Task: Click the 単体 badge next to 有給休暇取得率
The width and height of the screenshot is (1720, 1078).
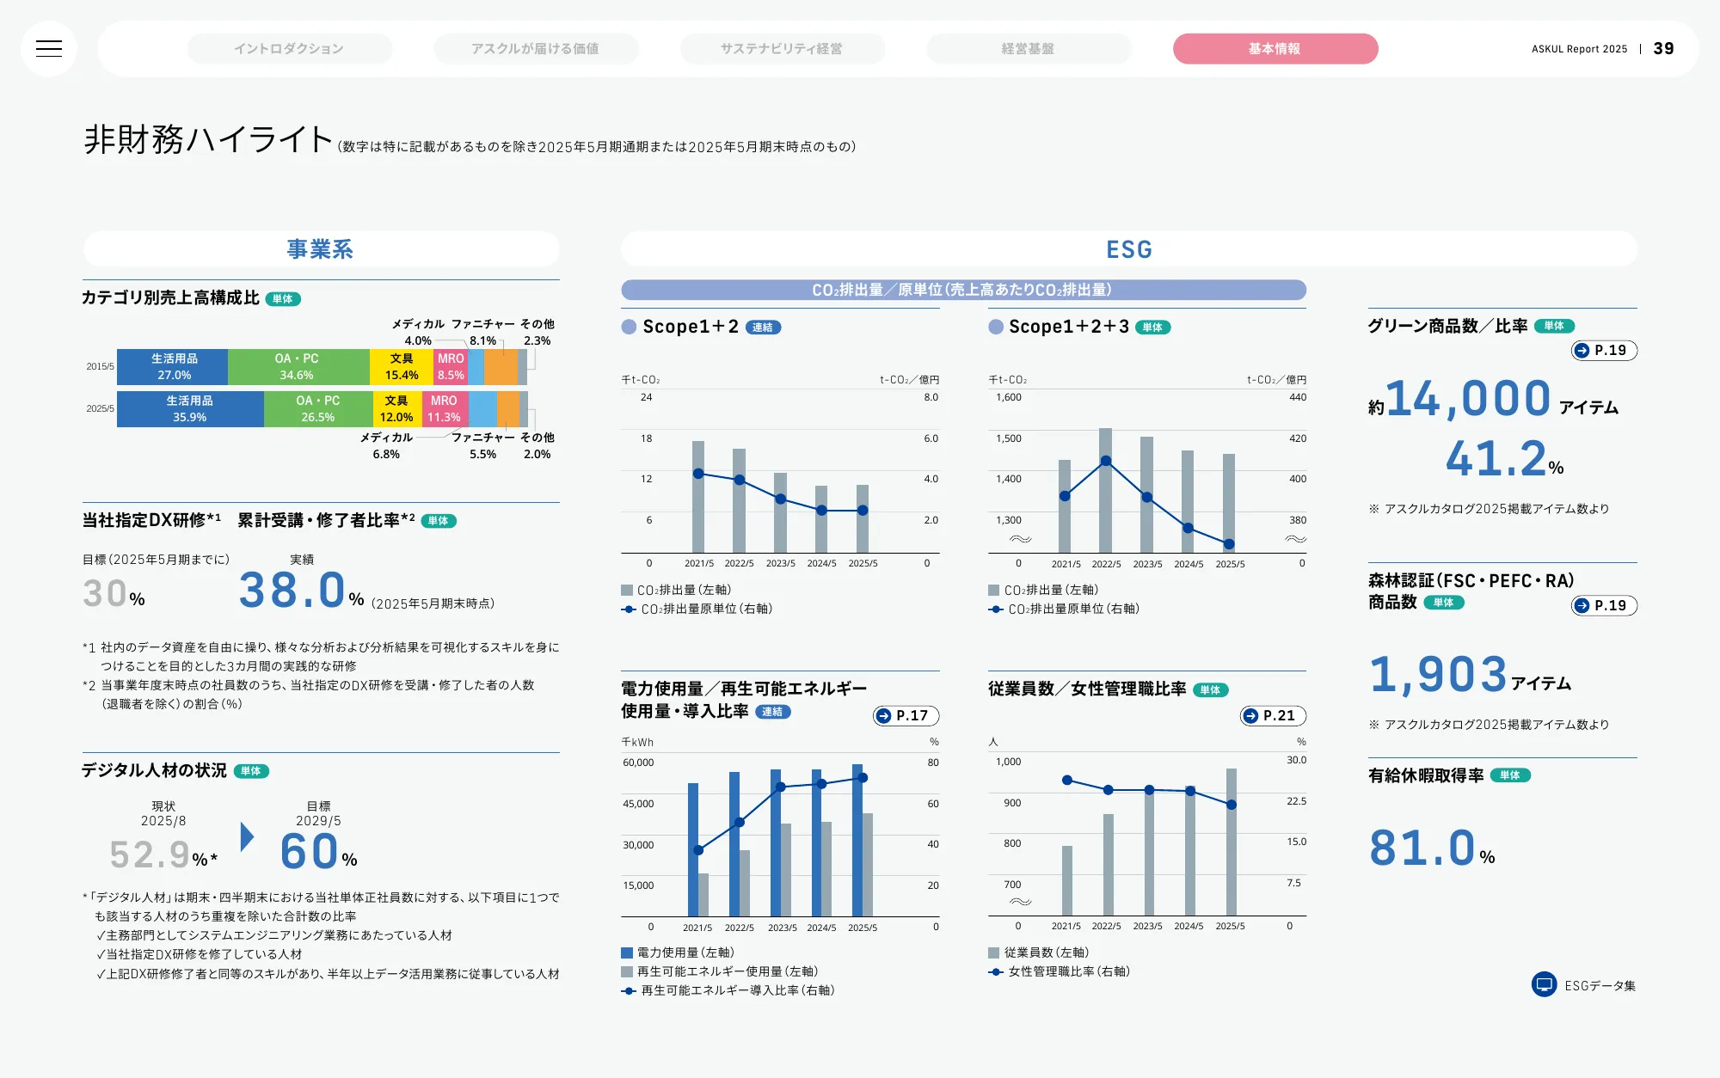Action: [1510, 775]
